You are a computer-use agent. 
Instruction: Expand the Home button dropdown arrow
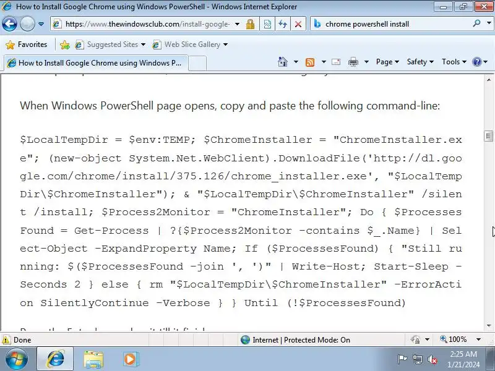296,62
